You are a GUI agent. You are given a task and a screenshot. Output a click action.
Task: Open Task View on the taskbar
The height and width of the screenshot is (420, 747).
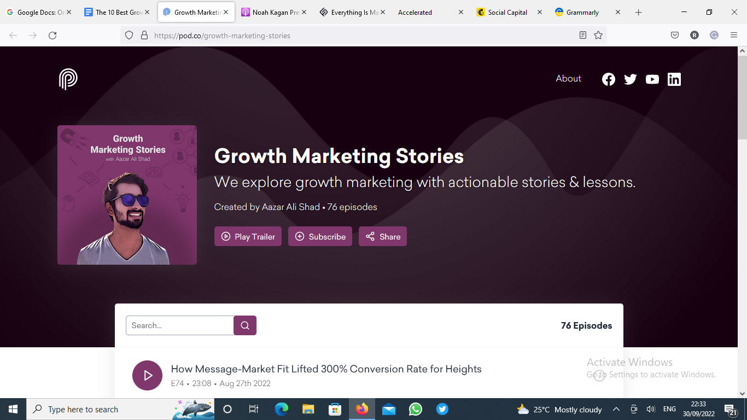(254, 409)
